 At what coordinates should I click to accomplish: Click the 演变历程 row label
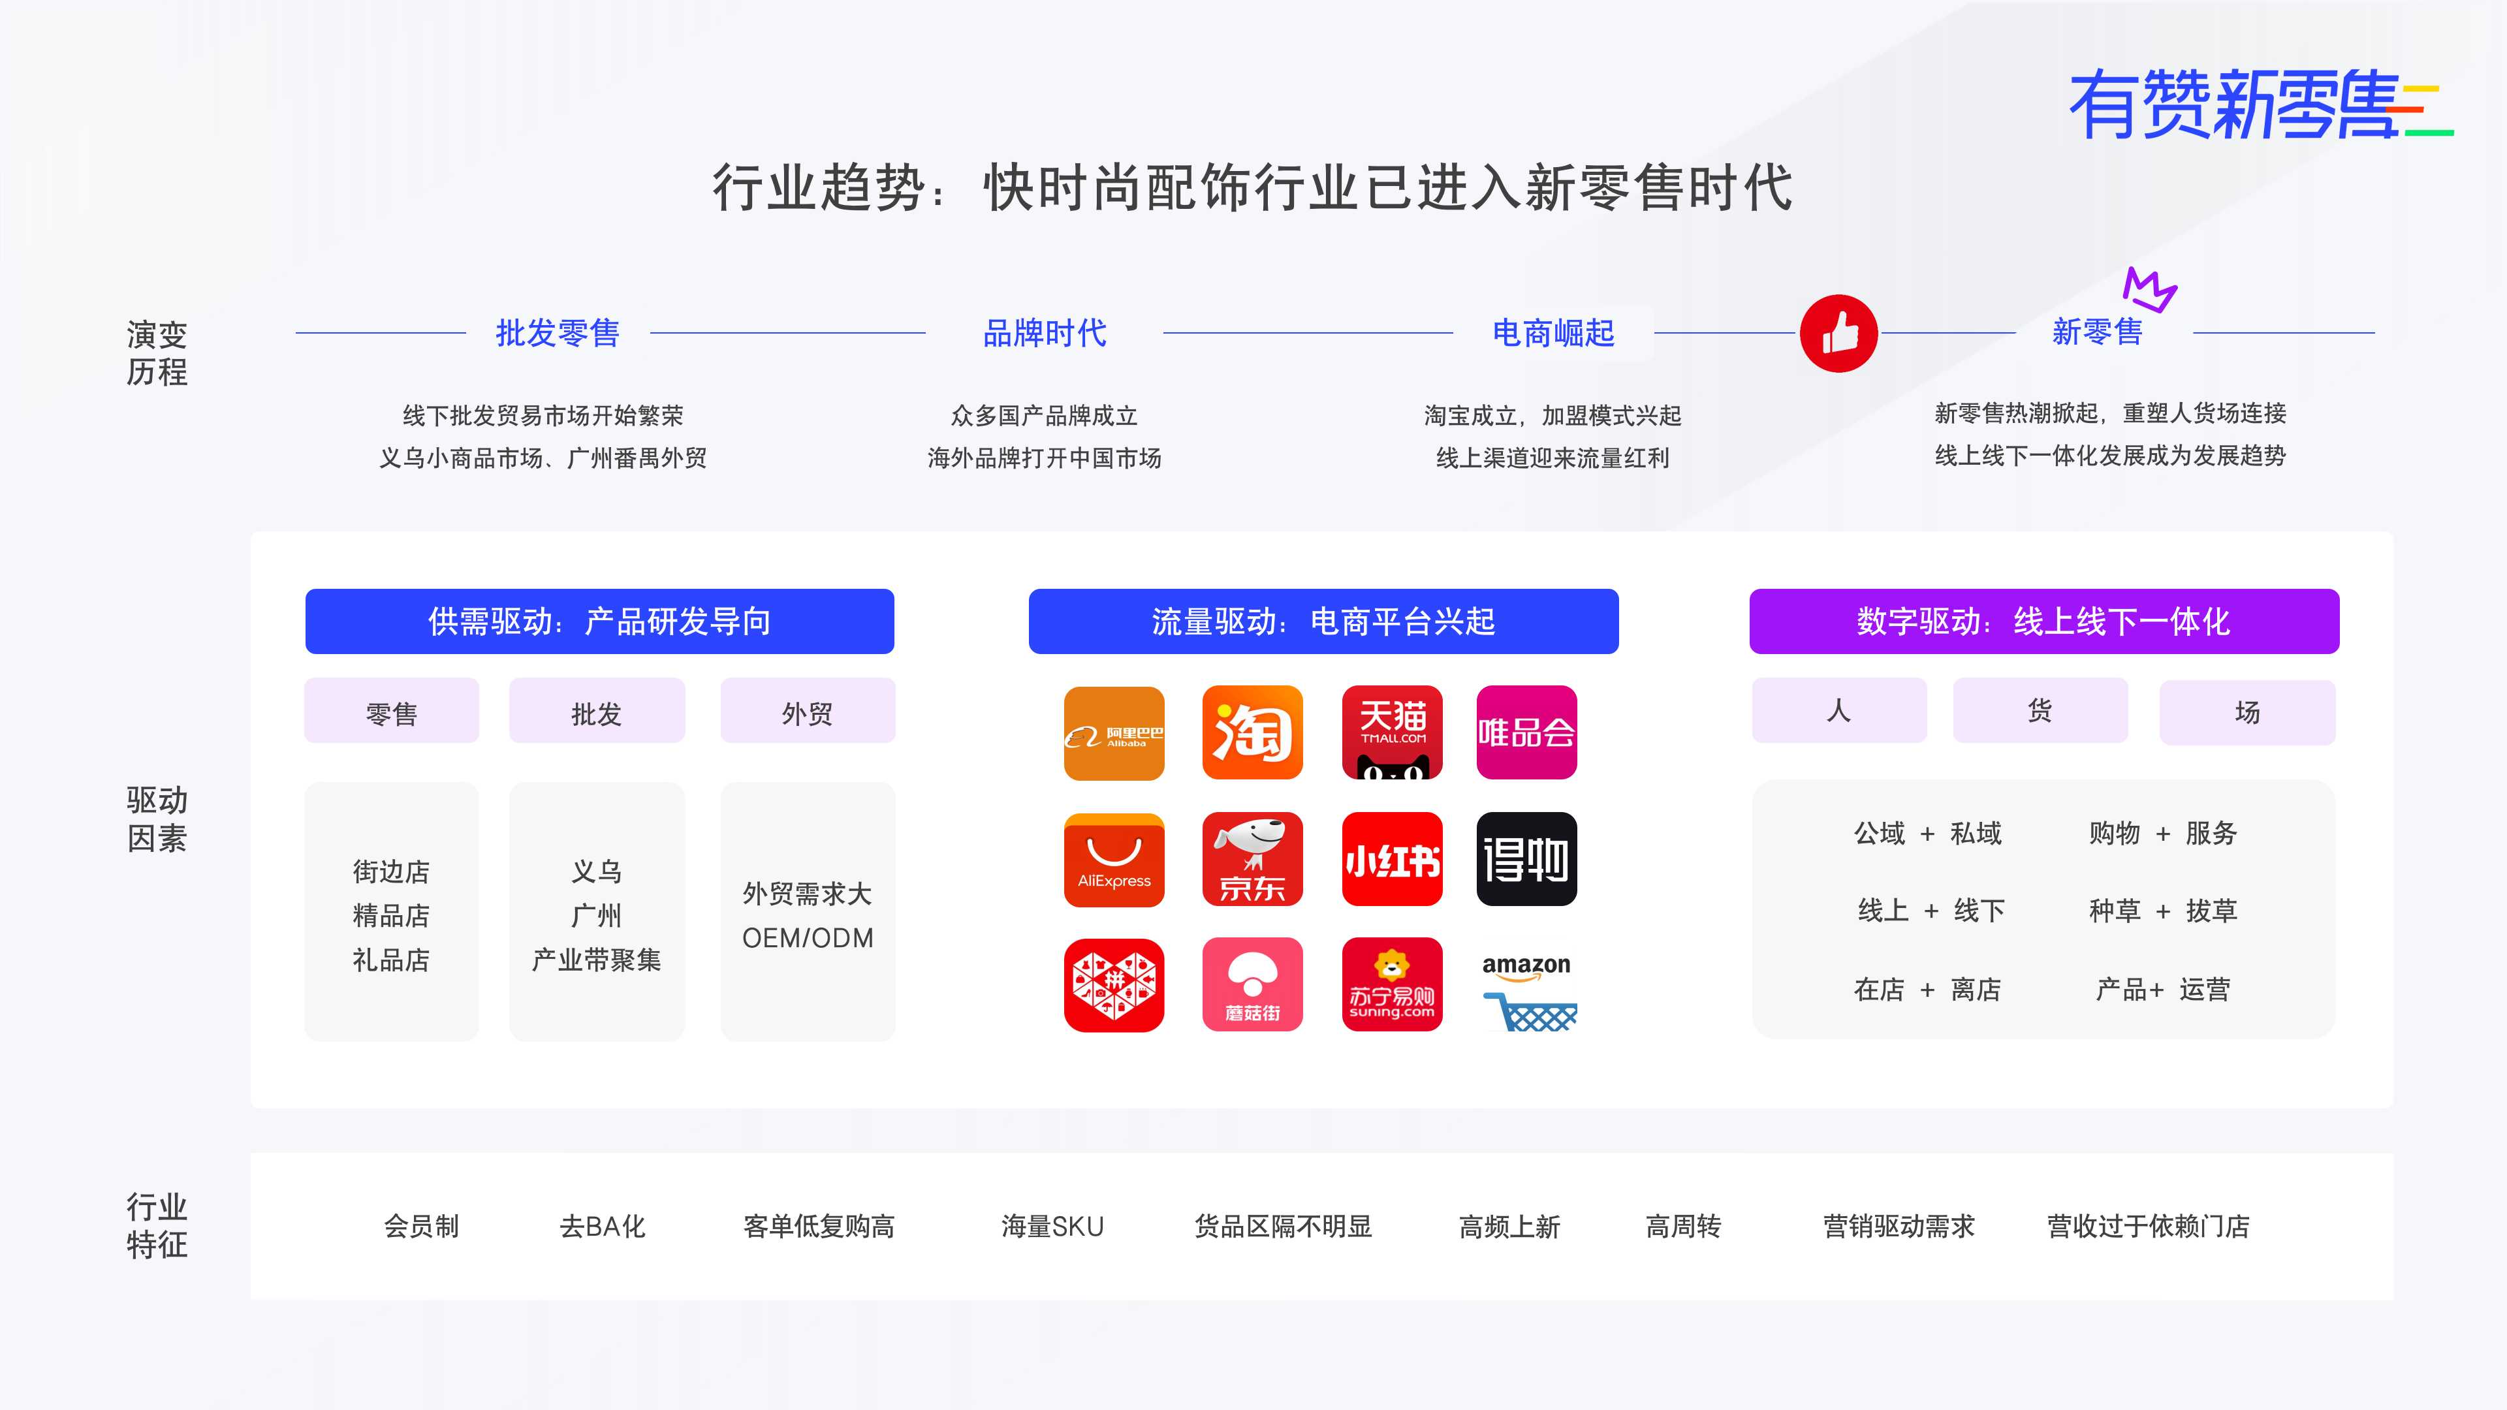click(x=157, y=353)
